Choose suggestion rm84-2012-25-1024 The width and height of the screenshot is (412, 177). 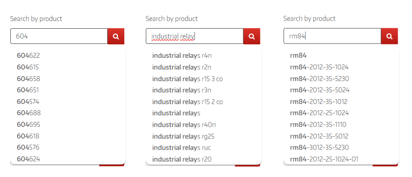coord(320,113)
